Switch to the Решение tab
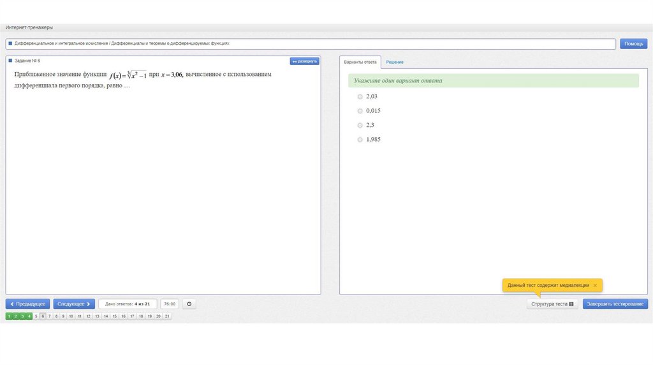The width and height of the screenshot is (653, 366). pyautogui.click(x=394, y=62)
